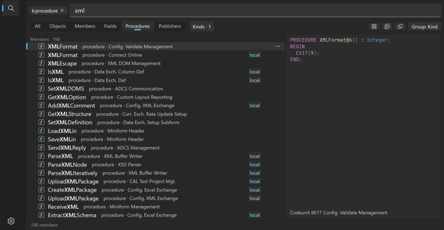Remove the k:procedure filter chip

click(x=62, y=11)
